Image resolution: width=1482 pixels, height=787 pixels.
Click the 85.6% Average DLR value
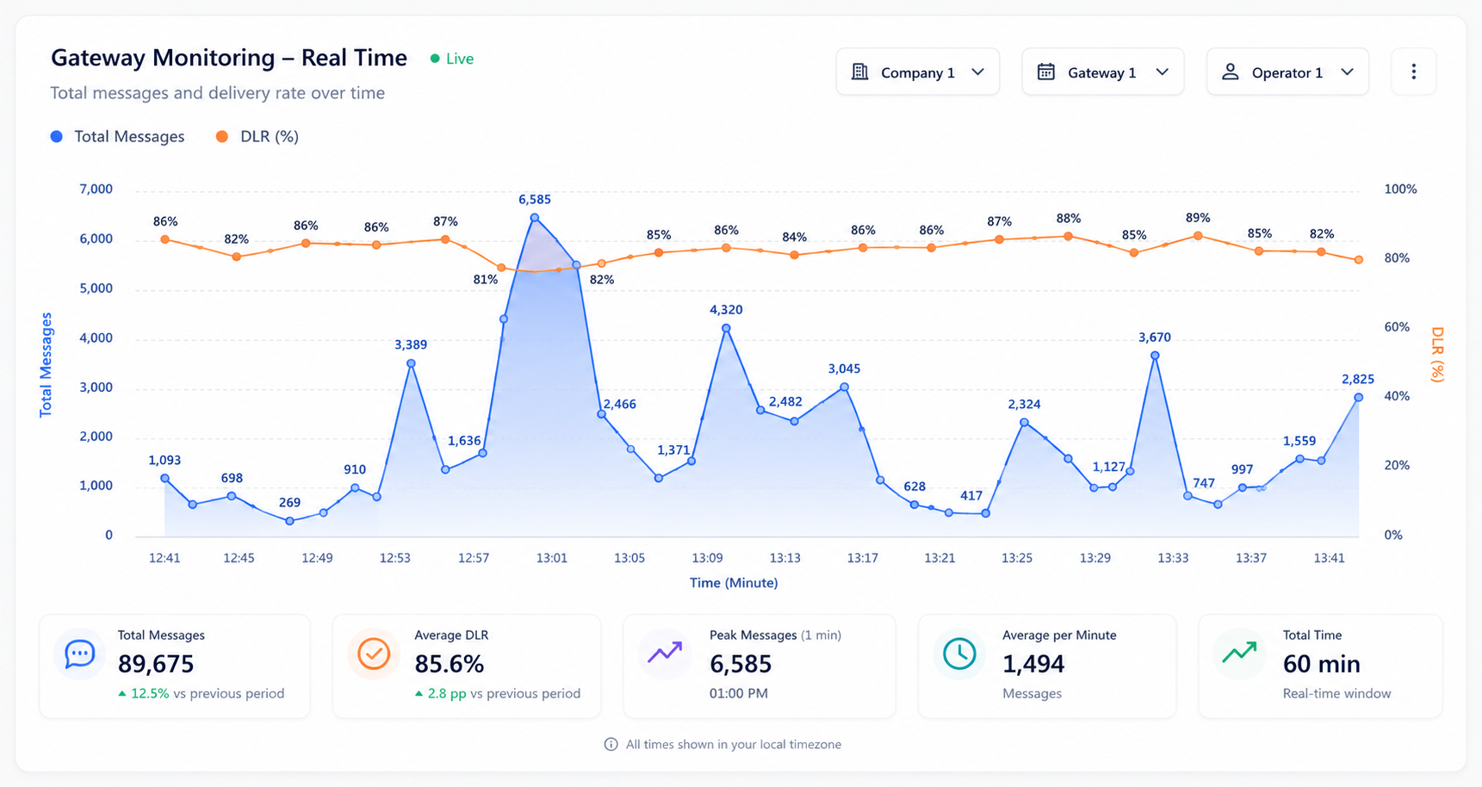click(x=450, y=664)
